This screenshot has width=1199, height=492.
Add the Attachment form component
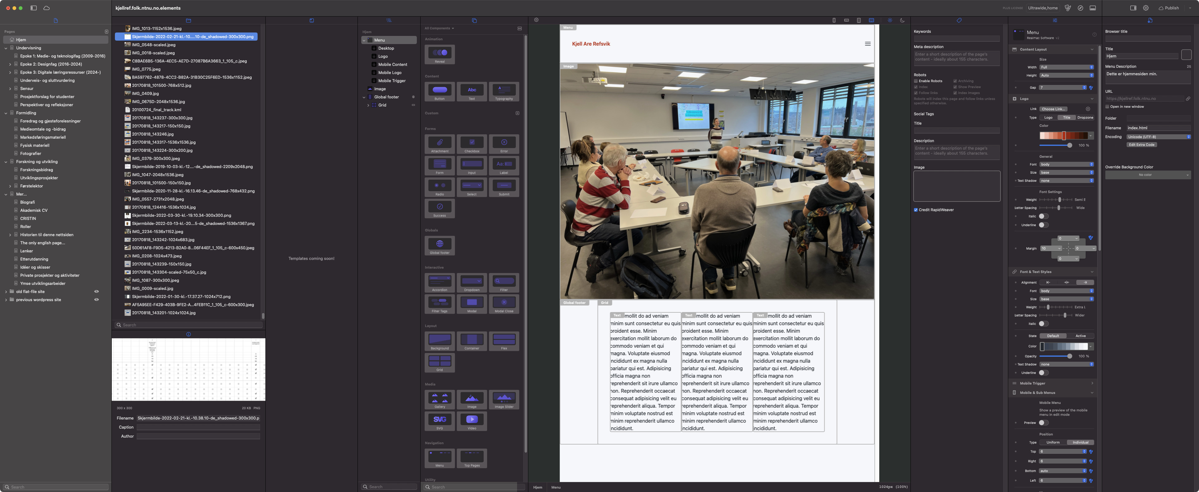pos(439,144)
